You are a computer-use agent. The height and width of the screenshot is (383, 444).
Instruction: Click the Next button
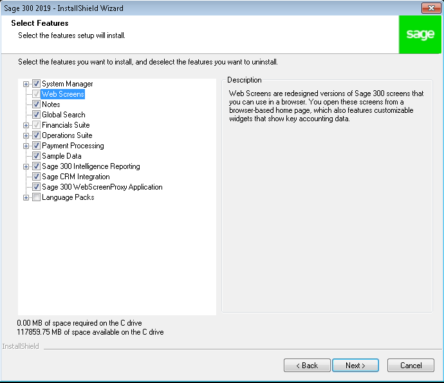pos(355,365)
